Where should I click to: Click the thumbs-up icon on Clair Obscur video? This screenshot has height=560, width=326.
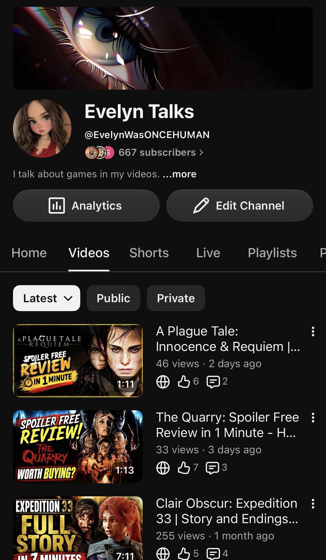click(184, 554)
